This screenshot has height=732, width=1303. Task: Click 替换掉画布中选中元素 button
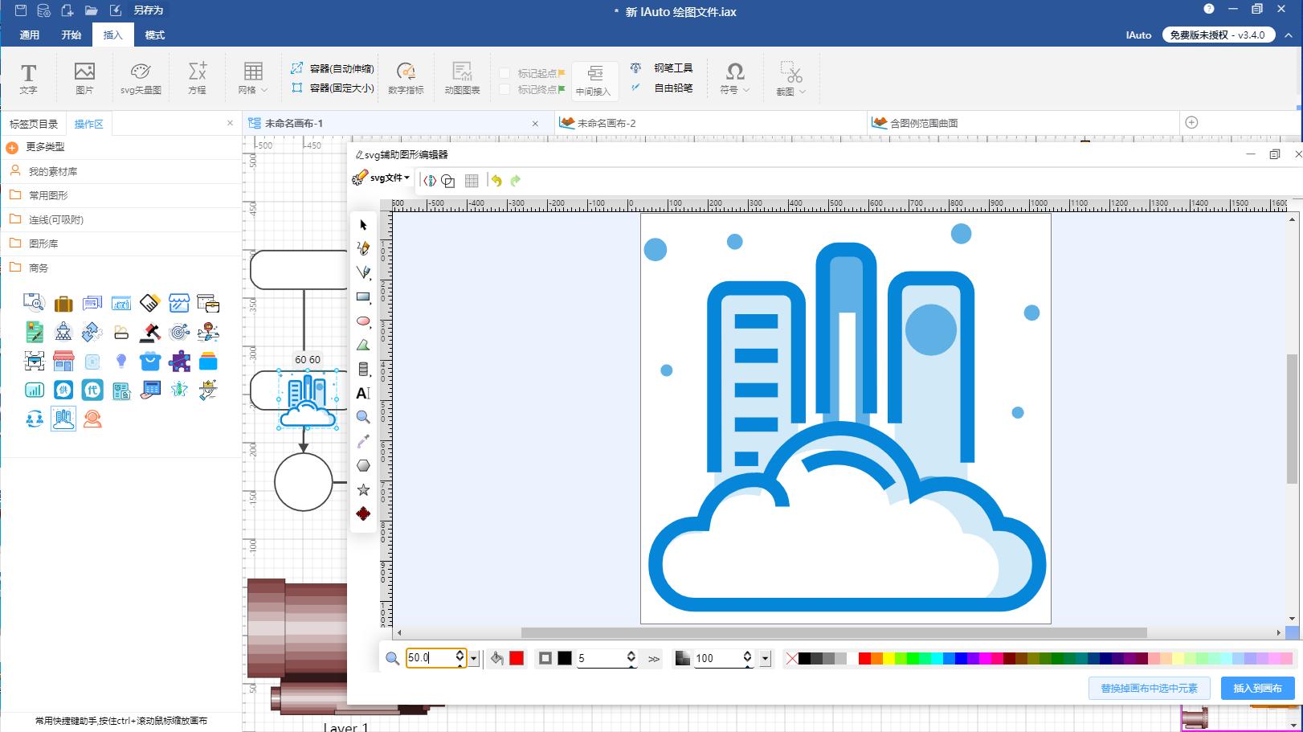click(x=1149, y=689)
